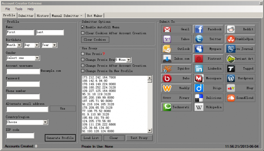This screenshot has width=264, height=151.
Task: Click the Fiverr logo icon
Action: [167, 98]
